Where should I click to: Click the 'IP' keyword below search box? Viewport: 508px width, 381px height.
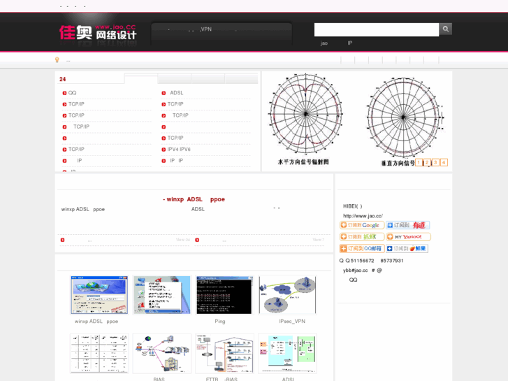tap(350, 43)
